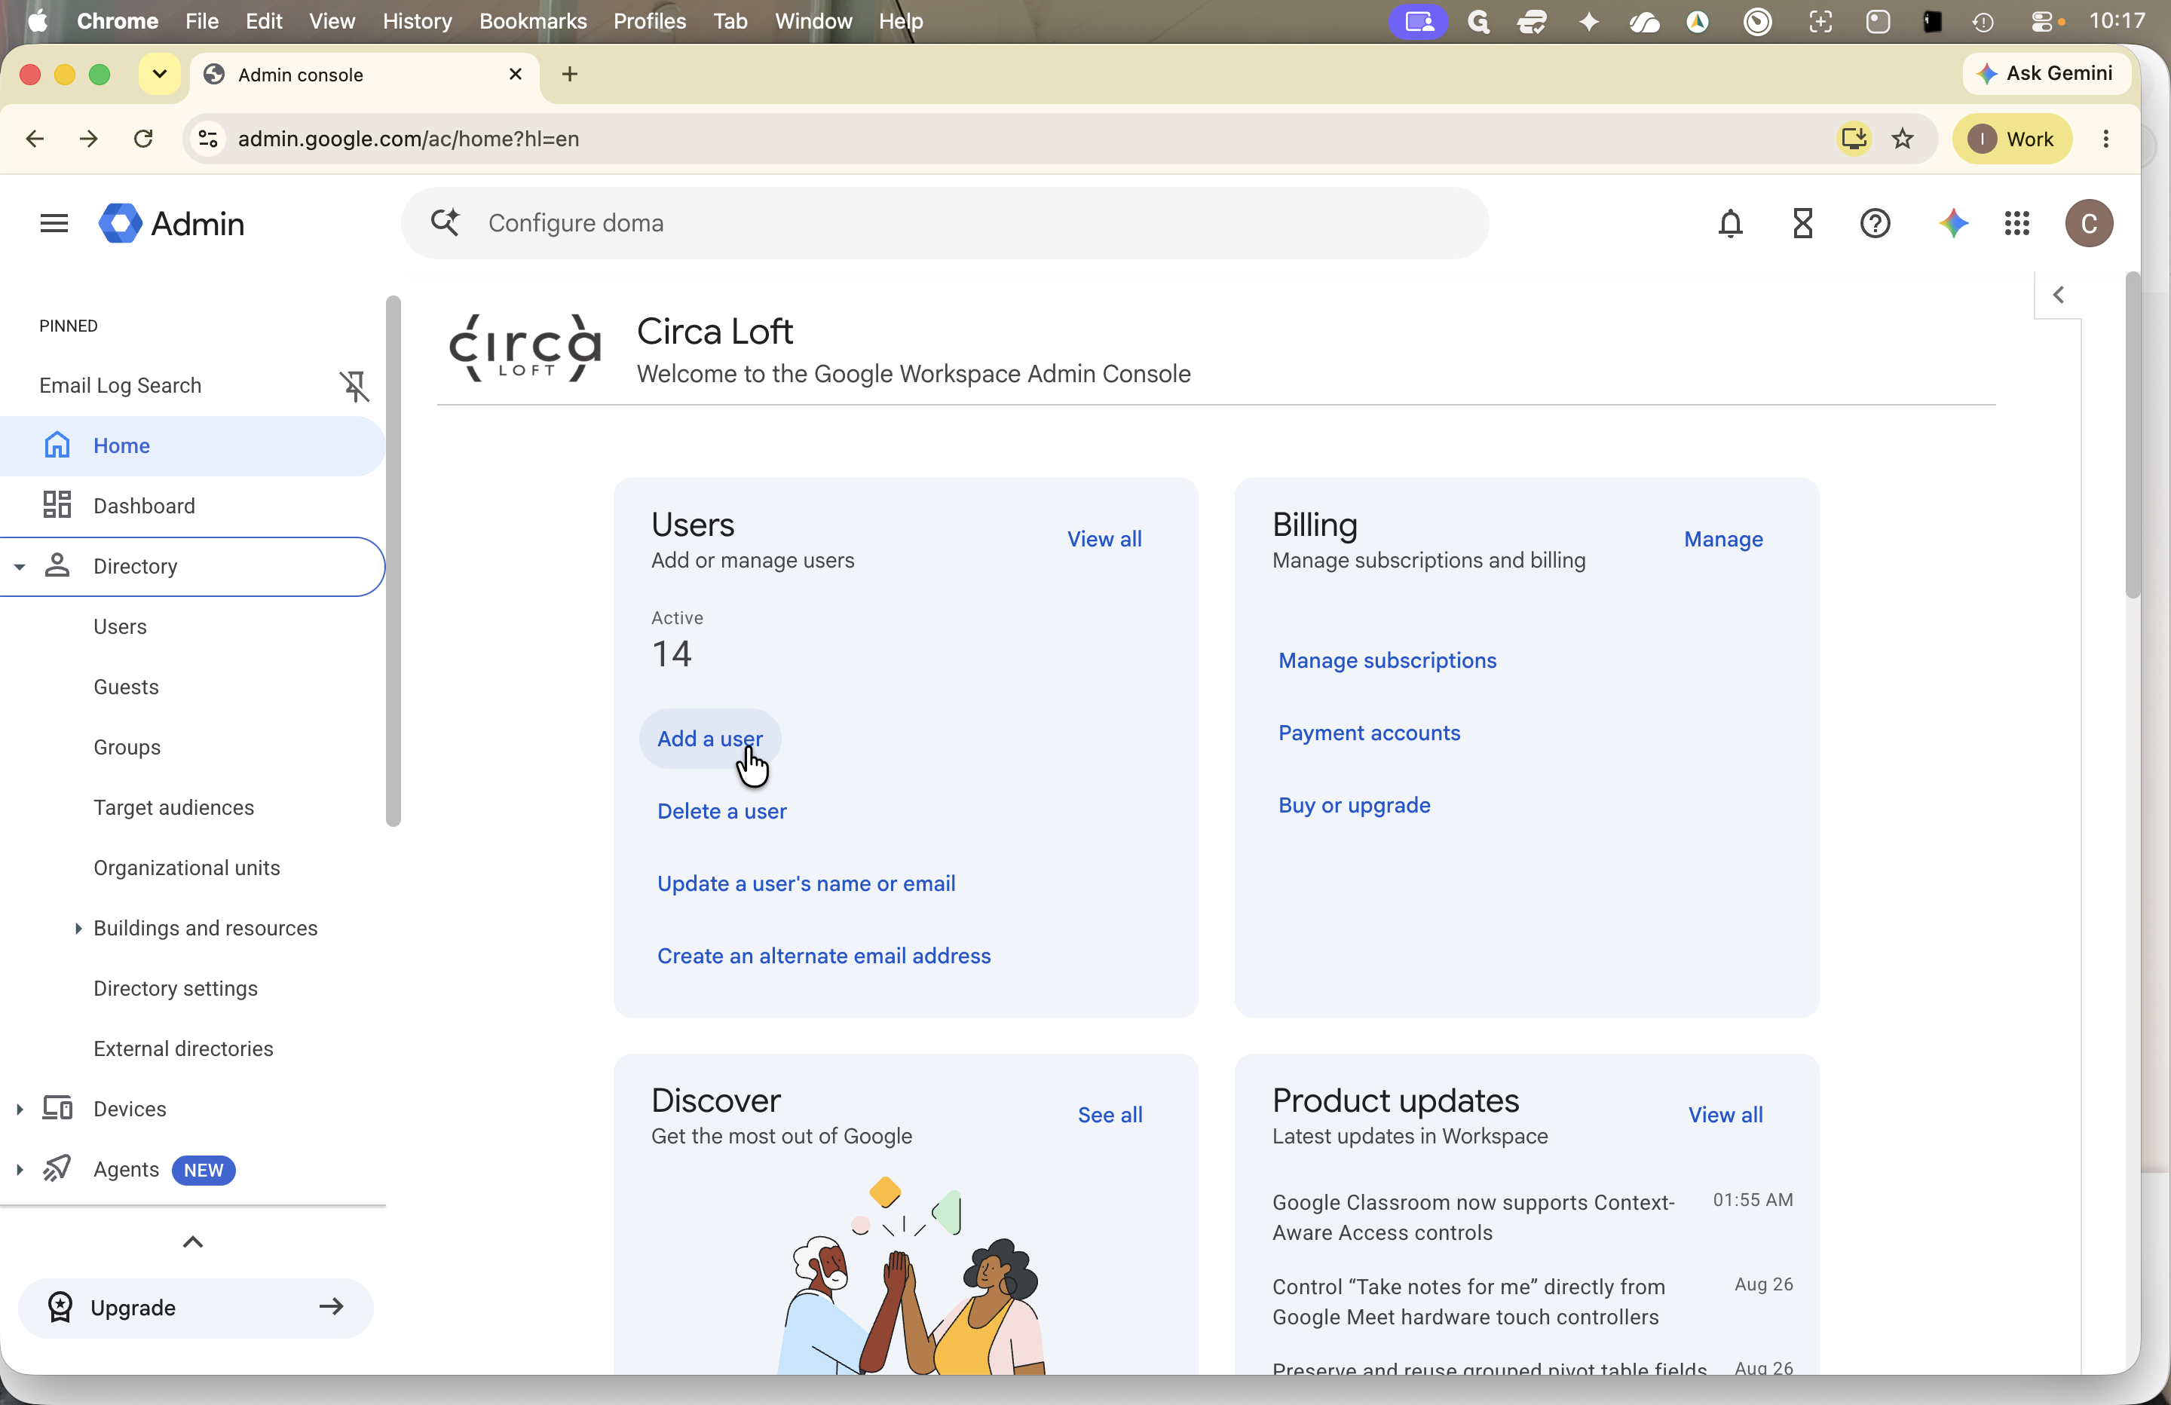Screen dimensions: 2171x1405
Task: Collapse the right side panel arrow
Action: pos(2058,295)
